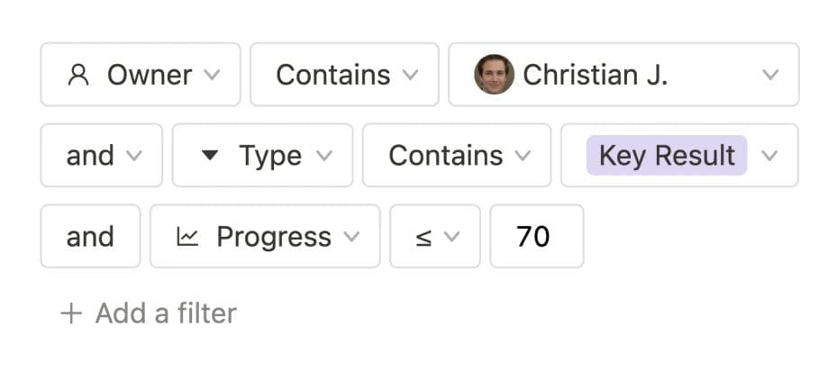Click the second 'and' conjunction label
The width and height of the screenshot is (837, 371).
90,237
